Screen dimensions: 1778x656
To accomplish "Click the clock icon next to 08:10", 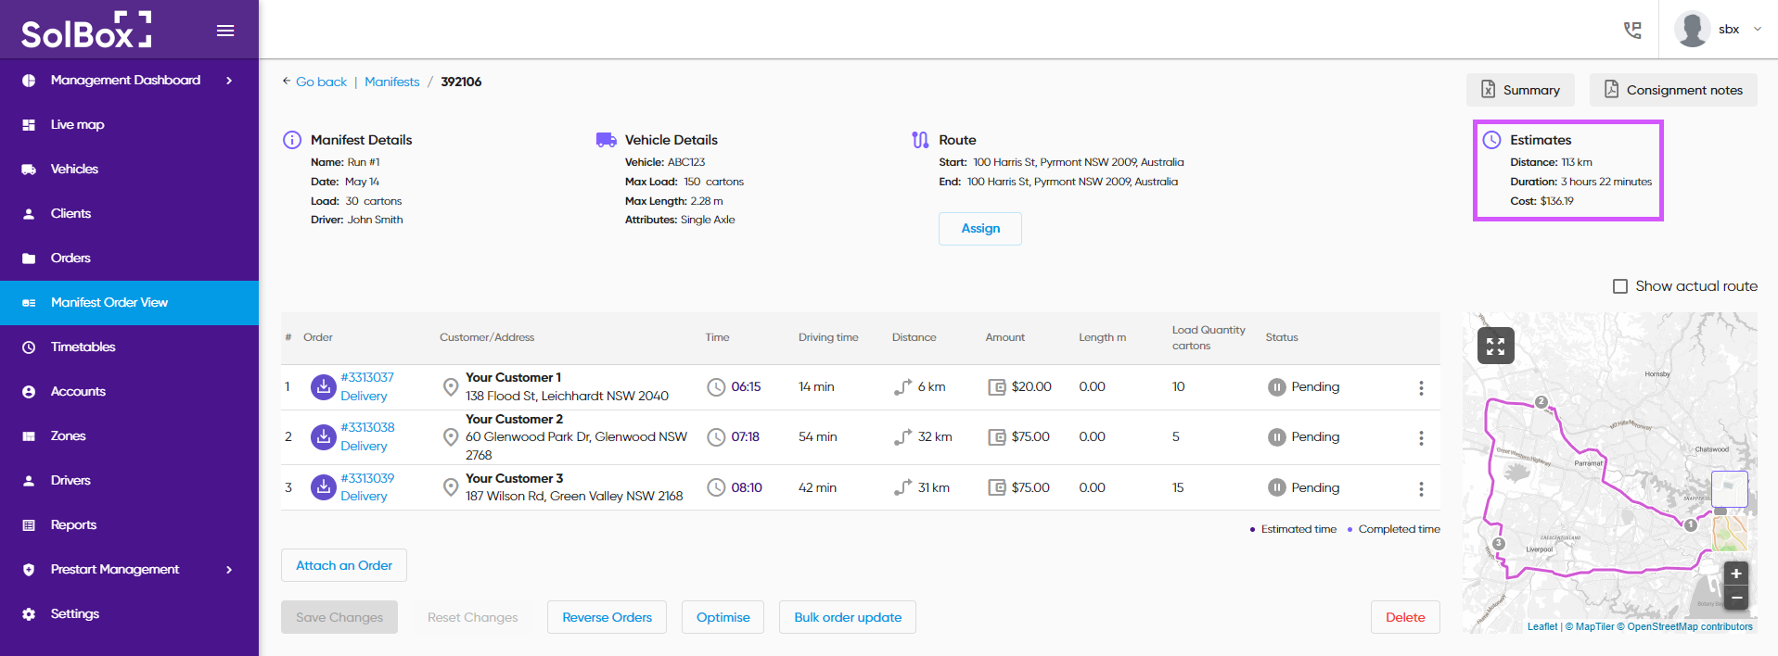I will click(x=716, y=487).
